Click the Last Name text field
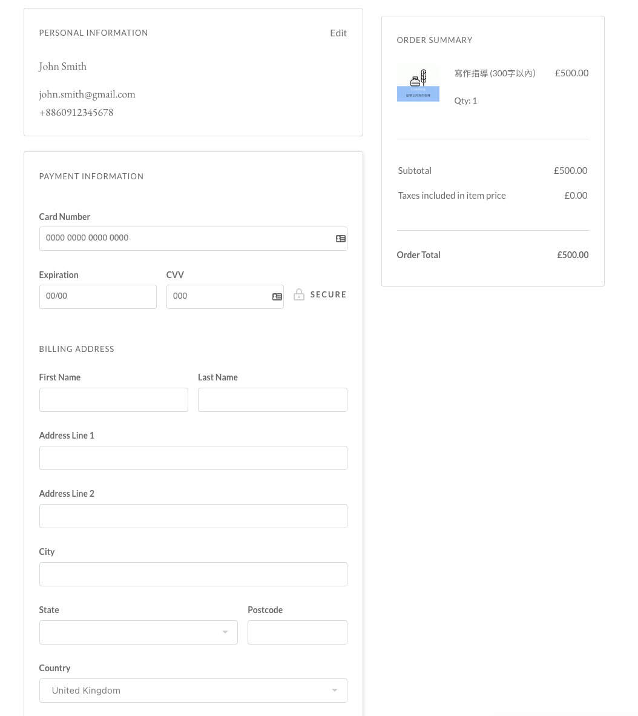 coord(272,400)
